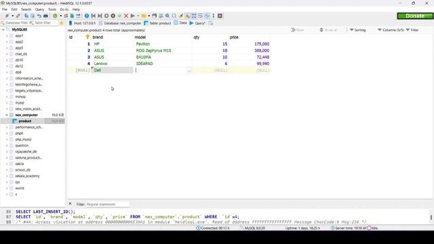The width and height of the screenshot is (434, 244).
Task: Click the copy toolbar icon
Action: click(x=26, y=16)
